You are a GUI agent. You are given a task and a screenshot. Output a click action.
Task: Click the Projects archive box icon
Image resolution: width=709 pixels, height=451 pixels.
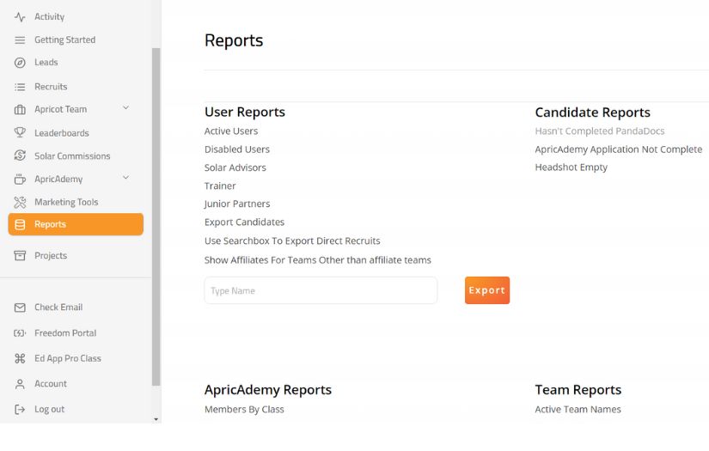tap(20, 256)
